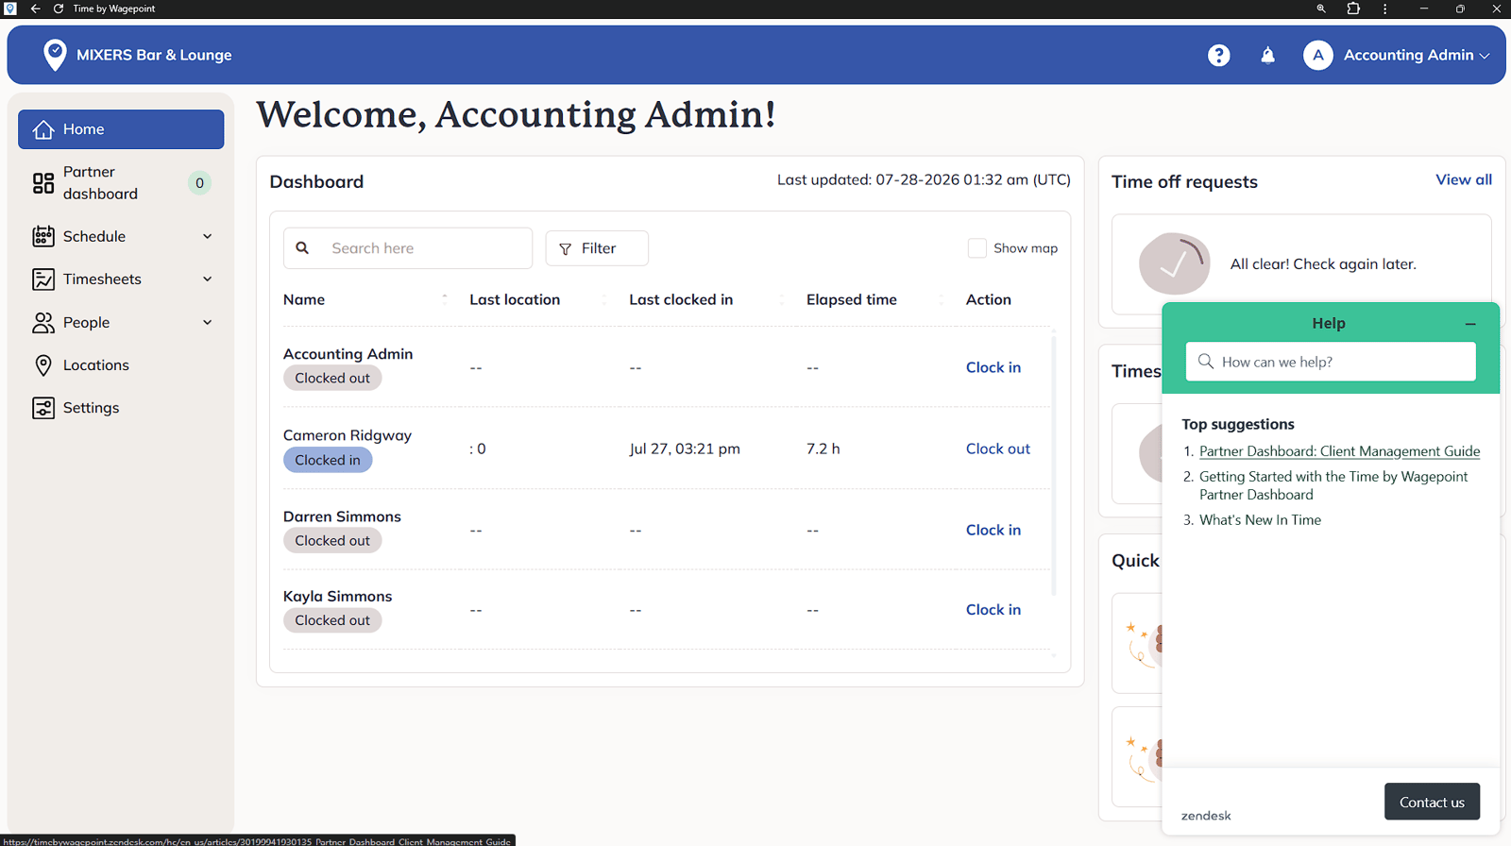Expand the Timesheets submenu chevron

(x=208, y=279)
